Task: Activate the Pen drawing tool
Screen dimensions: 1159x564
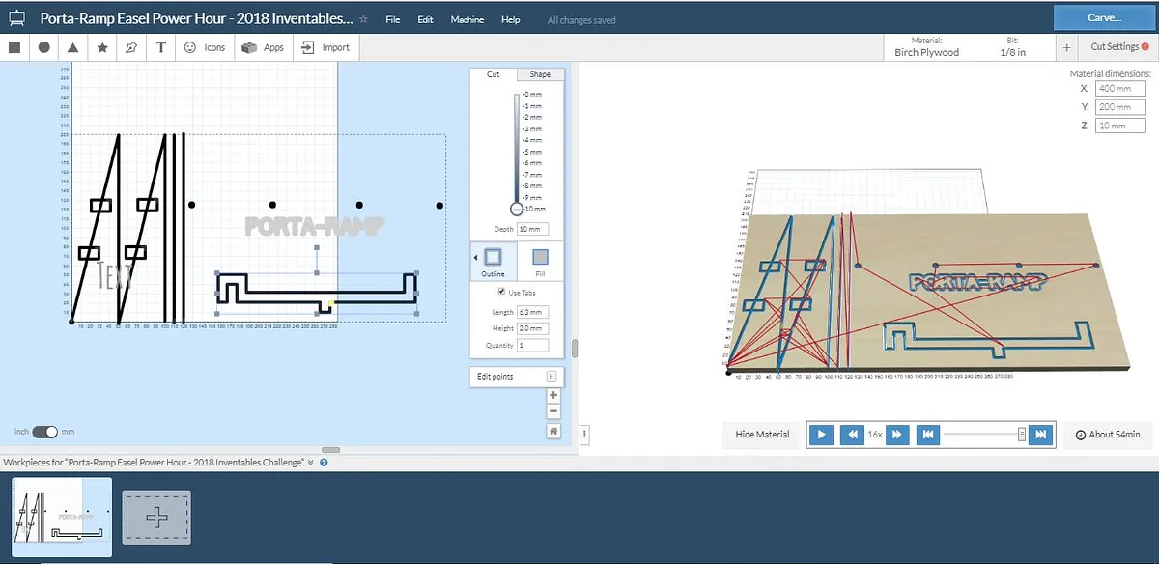Action: click(131, 47)
